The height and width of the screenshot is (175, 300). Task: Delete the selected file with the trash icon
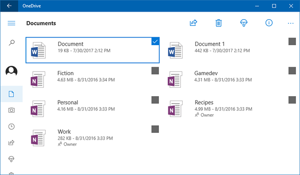point(219,23)
